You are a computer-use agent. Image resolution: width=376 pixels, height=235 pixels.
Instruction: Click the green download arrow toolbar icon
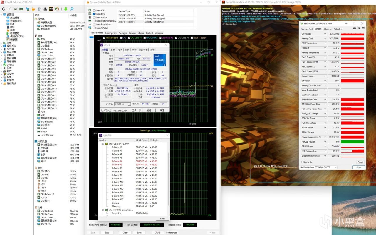click(x=66, y=9)
